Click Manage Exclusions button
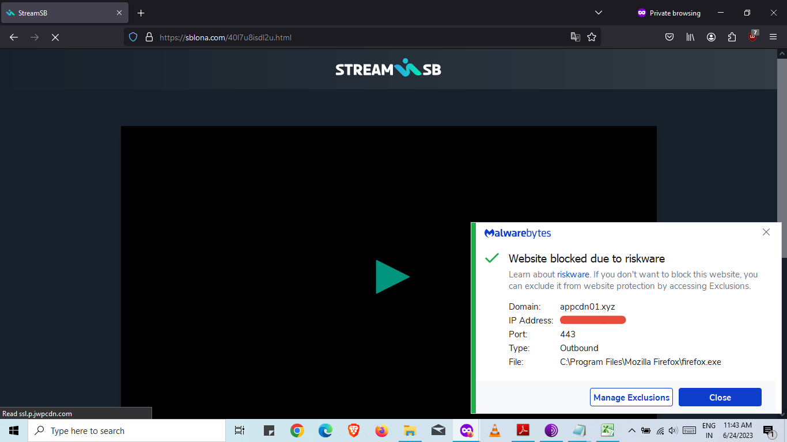Image resolution: width=787 pixels, height=442 pixels. click(x=631, y=397)
